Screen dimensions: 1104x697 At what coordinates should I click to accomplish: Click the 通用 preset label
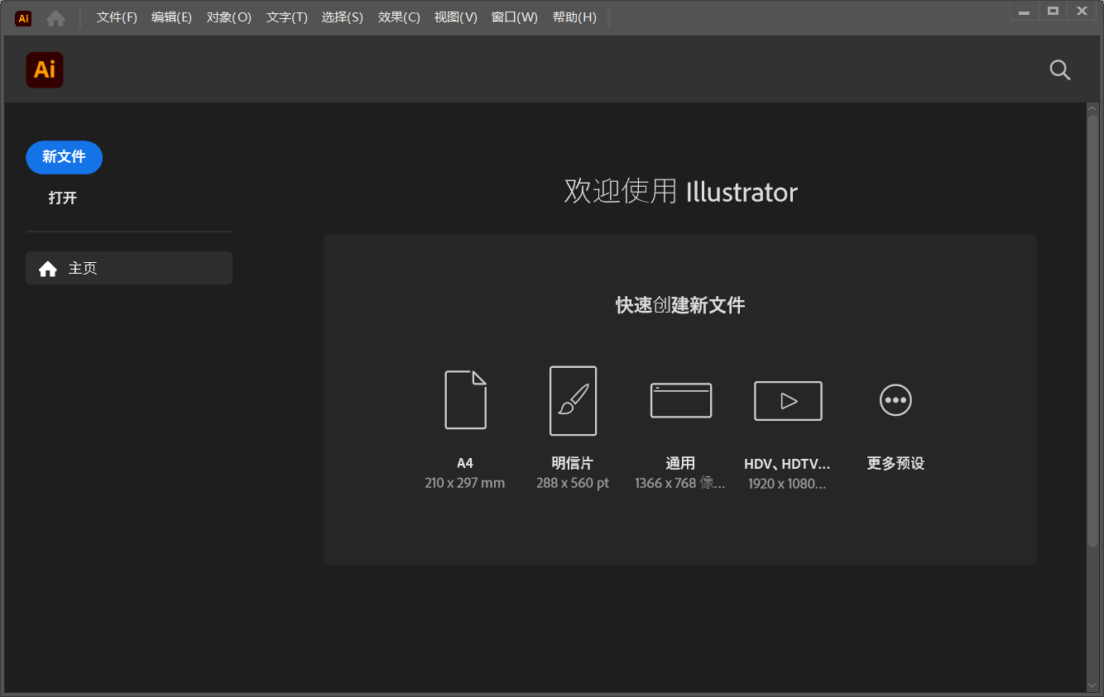pyautogui.click(x=680, y=463)
